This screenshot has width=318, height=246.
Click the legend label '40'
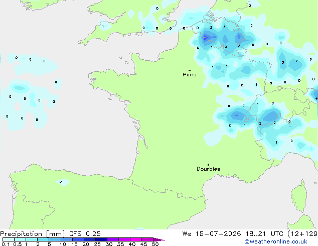(132, 244)
